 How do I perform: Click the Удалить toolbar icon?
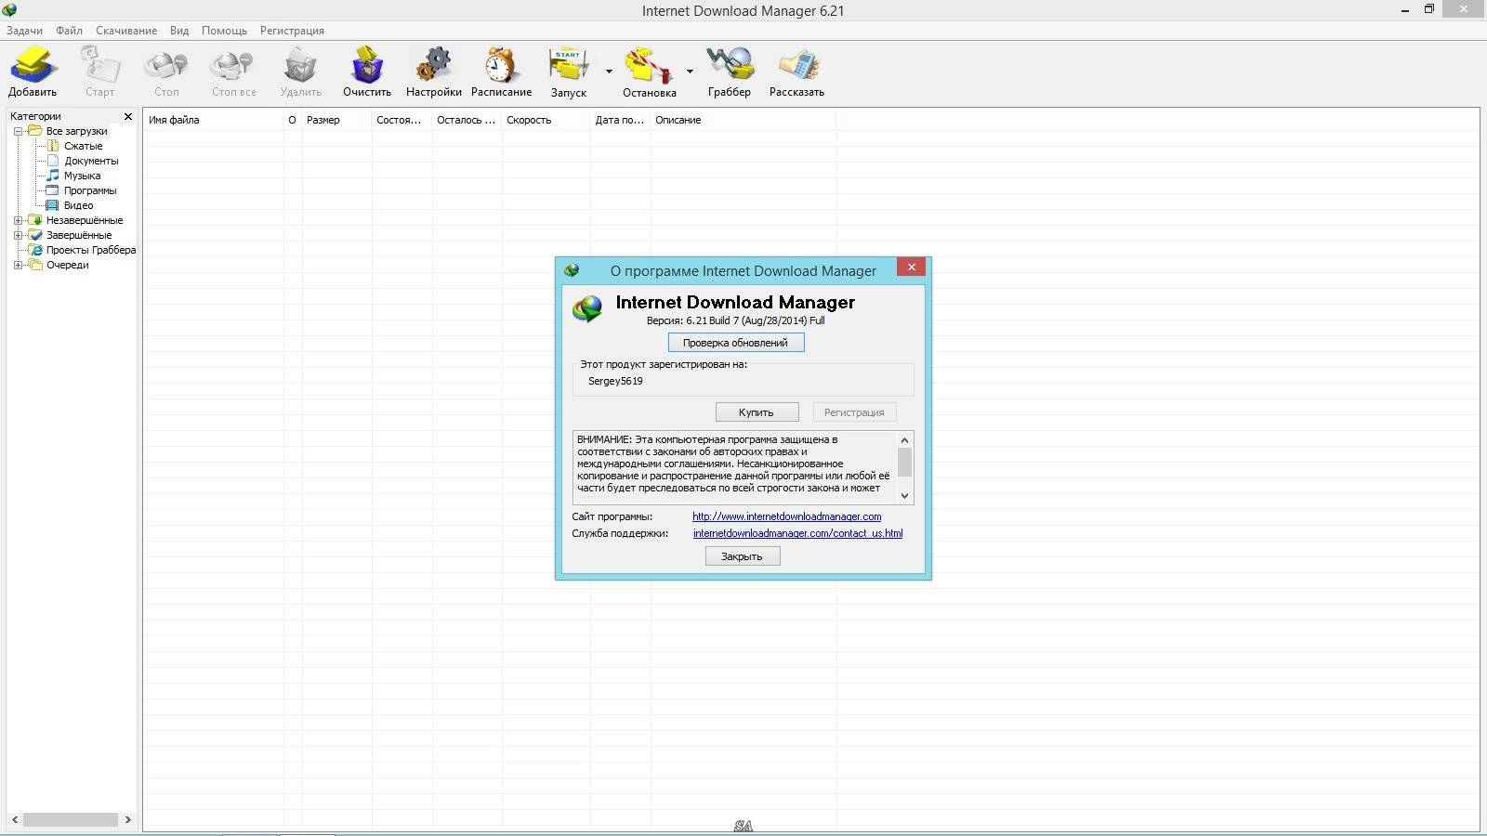300,65
